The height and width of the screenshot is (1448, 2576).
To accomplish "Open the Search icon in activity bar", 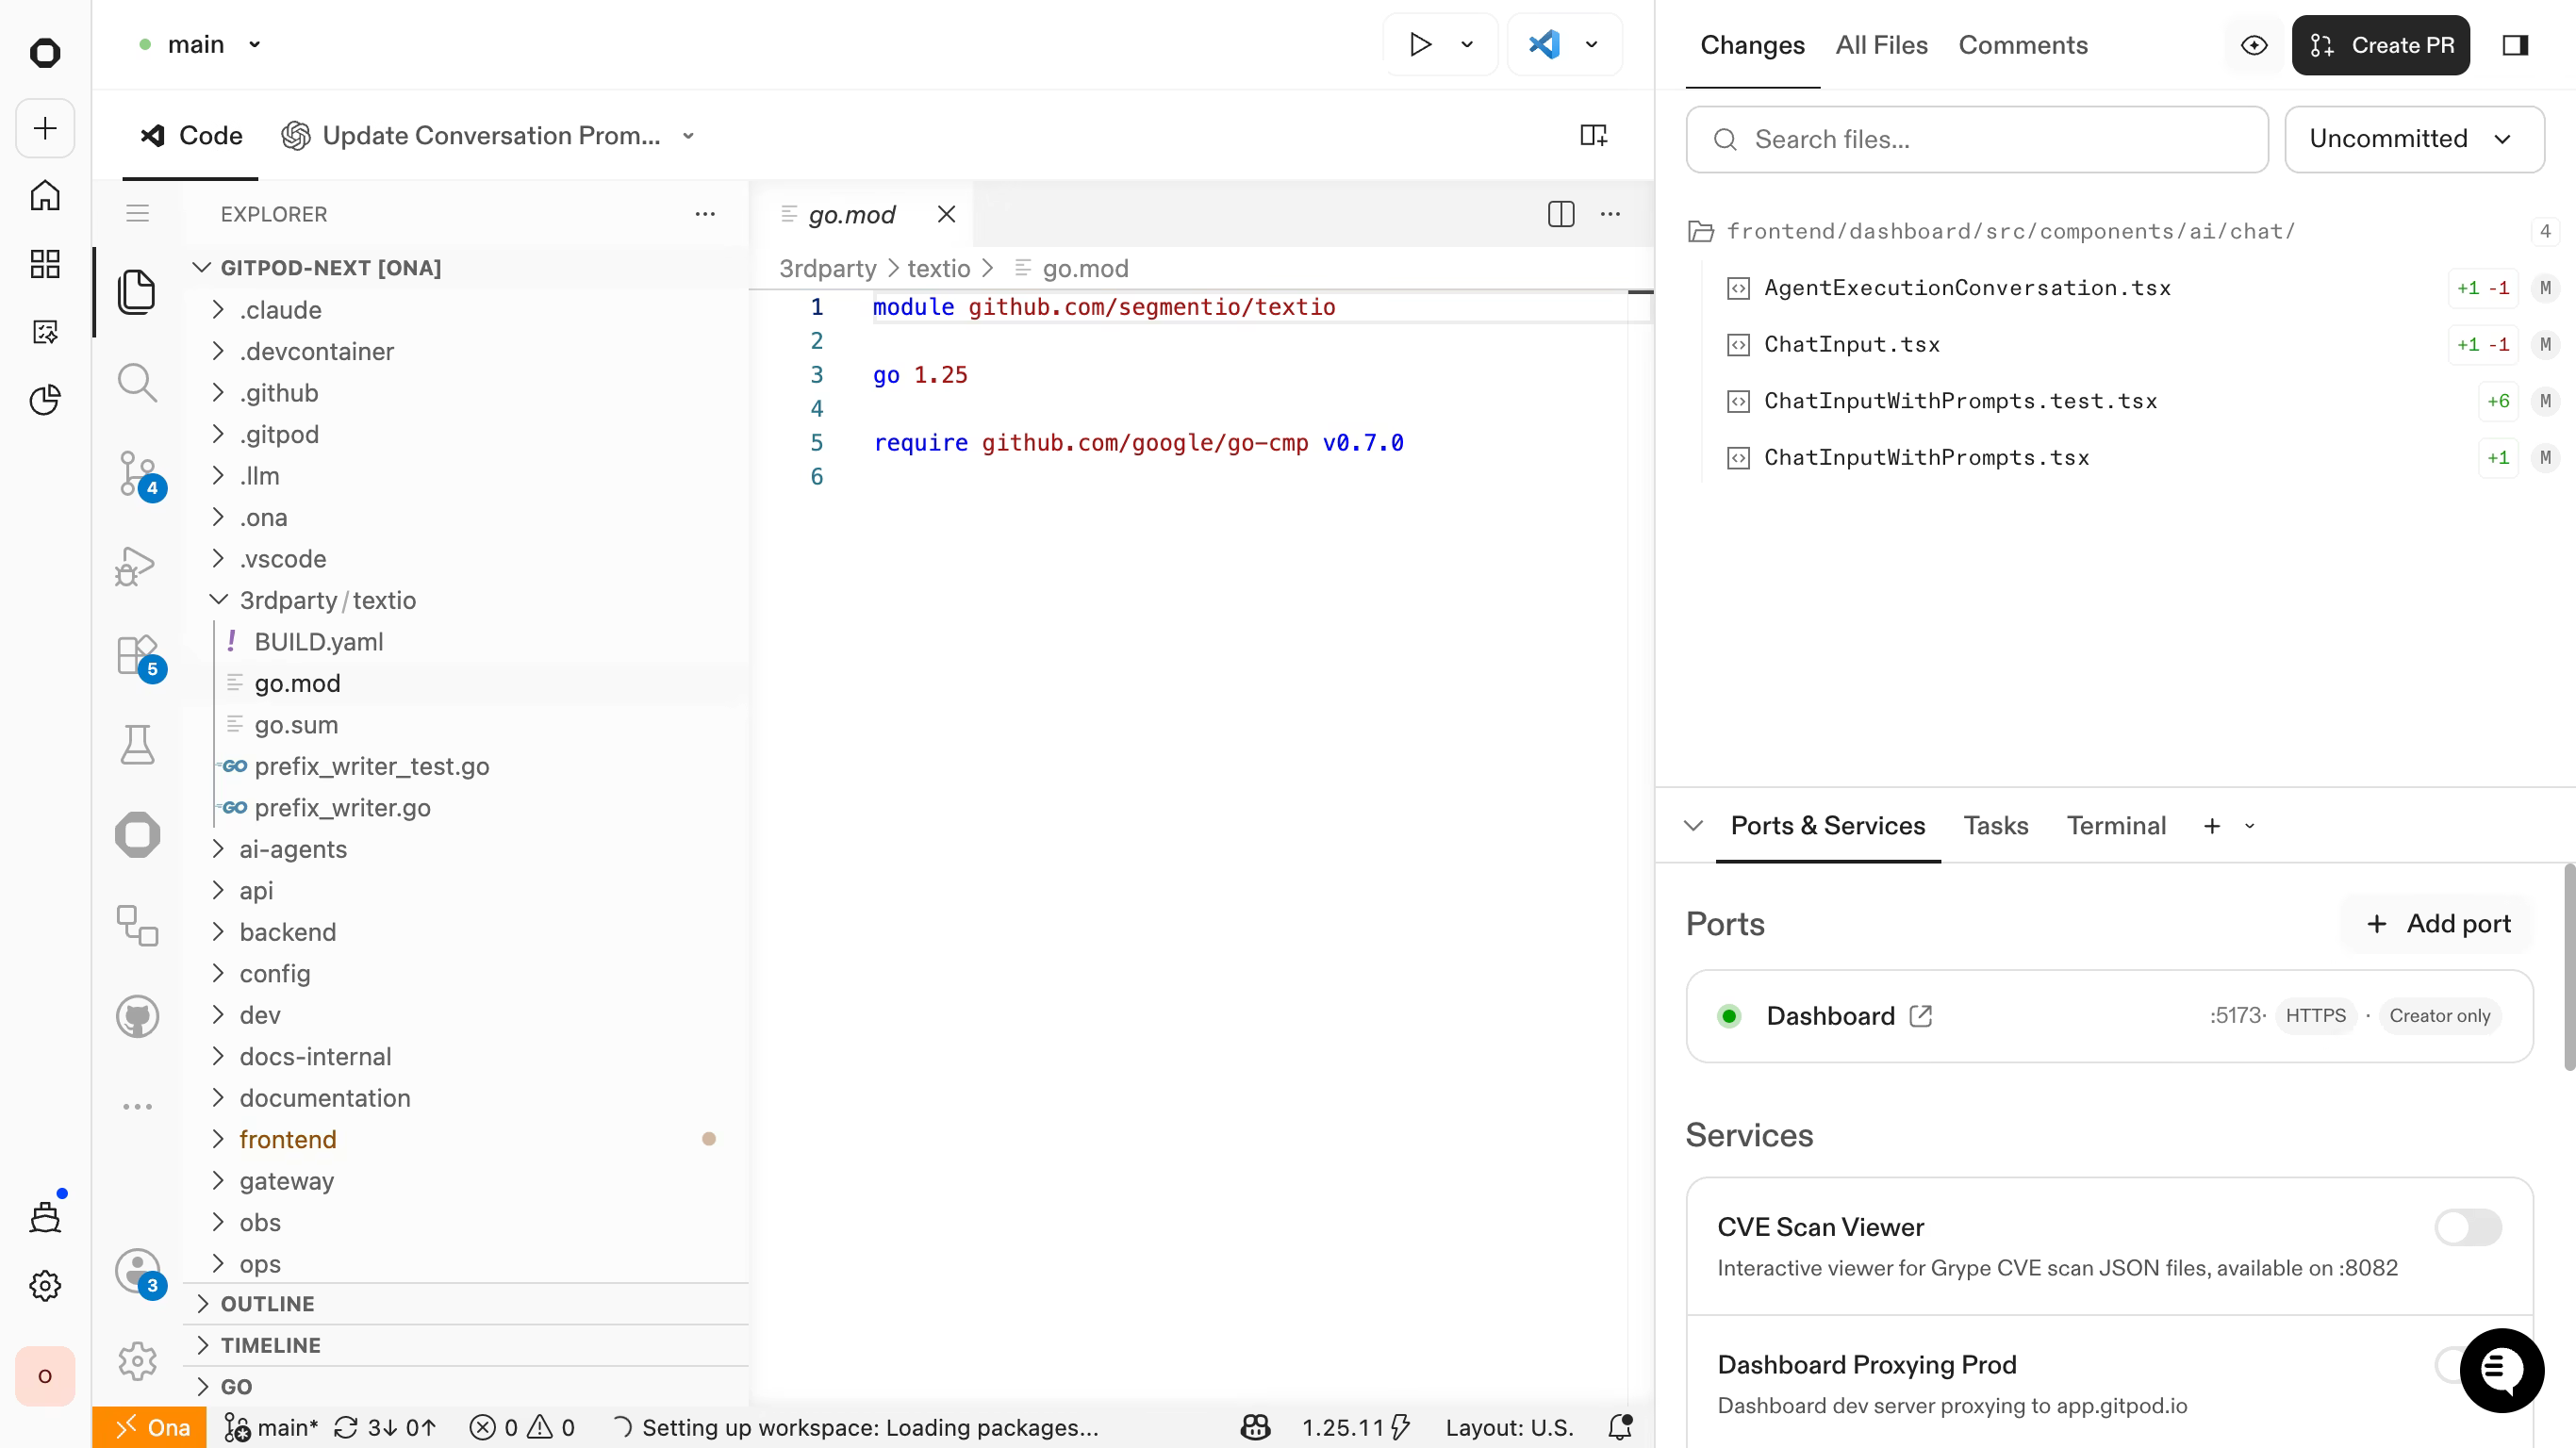I will (x=137, y=382).
